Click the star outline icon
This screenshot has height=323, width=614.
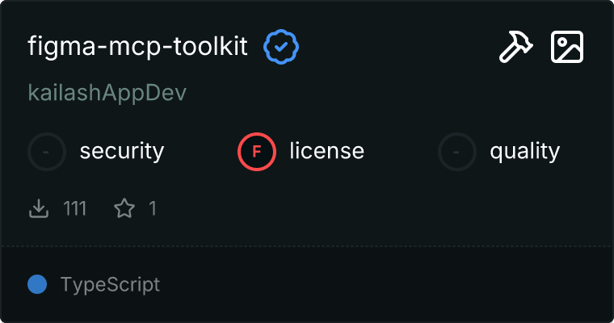(x=124, y=209)
